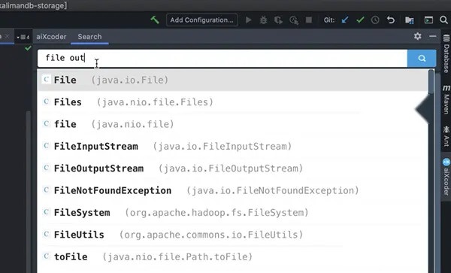Image resolution: width=451 pixels, height=273 pixels.
Task: Open the Database side tool window
Action: (x=446, y=53)
